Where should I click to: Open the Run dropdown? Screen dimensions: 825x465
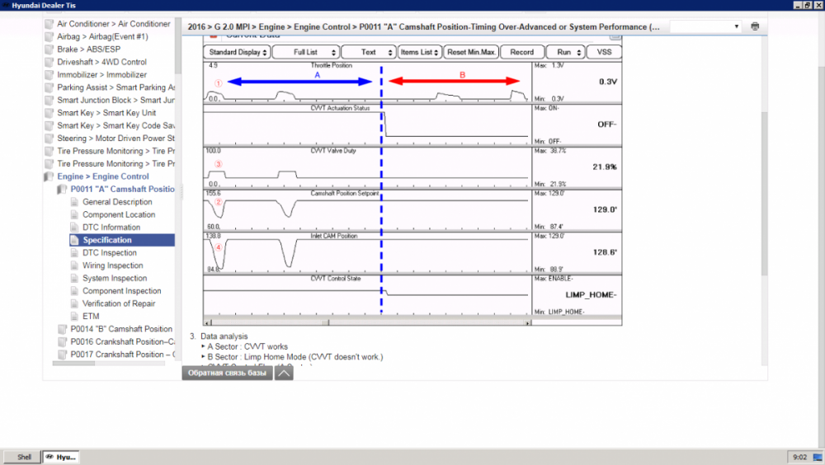[x=566, y=52]
